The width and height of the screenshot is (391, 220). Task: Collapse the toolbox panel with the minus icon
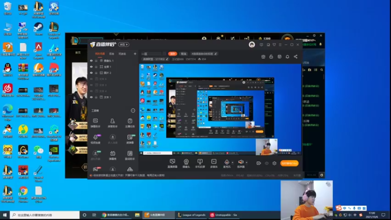(x=133, y=110)
